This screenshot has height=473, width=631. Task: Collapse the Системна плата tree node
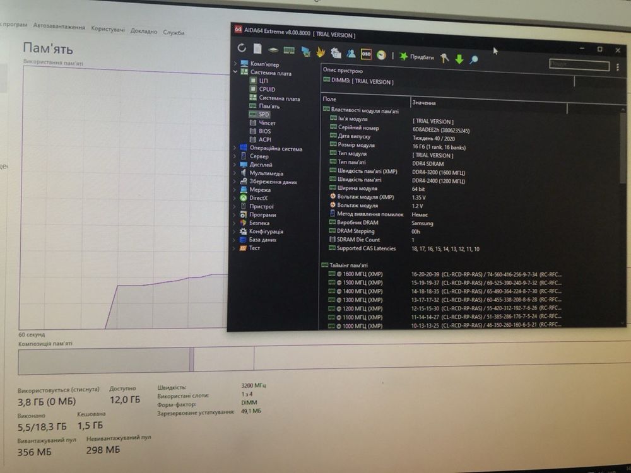(235, 72)
